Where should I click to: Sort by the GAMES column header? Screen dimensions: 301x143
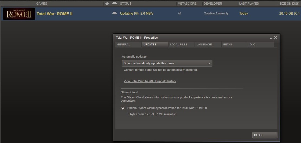click(x=42, y=4)
